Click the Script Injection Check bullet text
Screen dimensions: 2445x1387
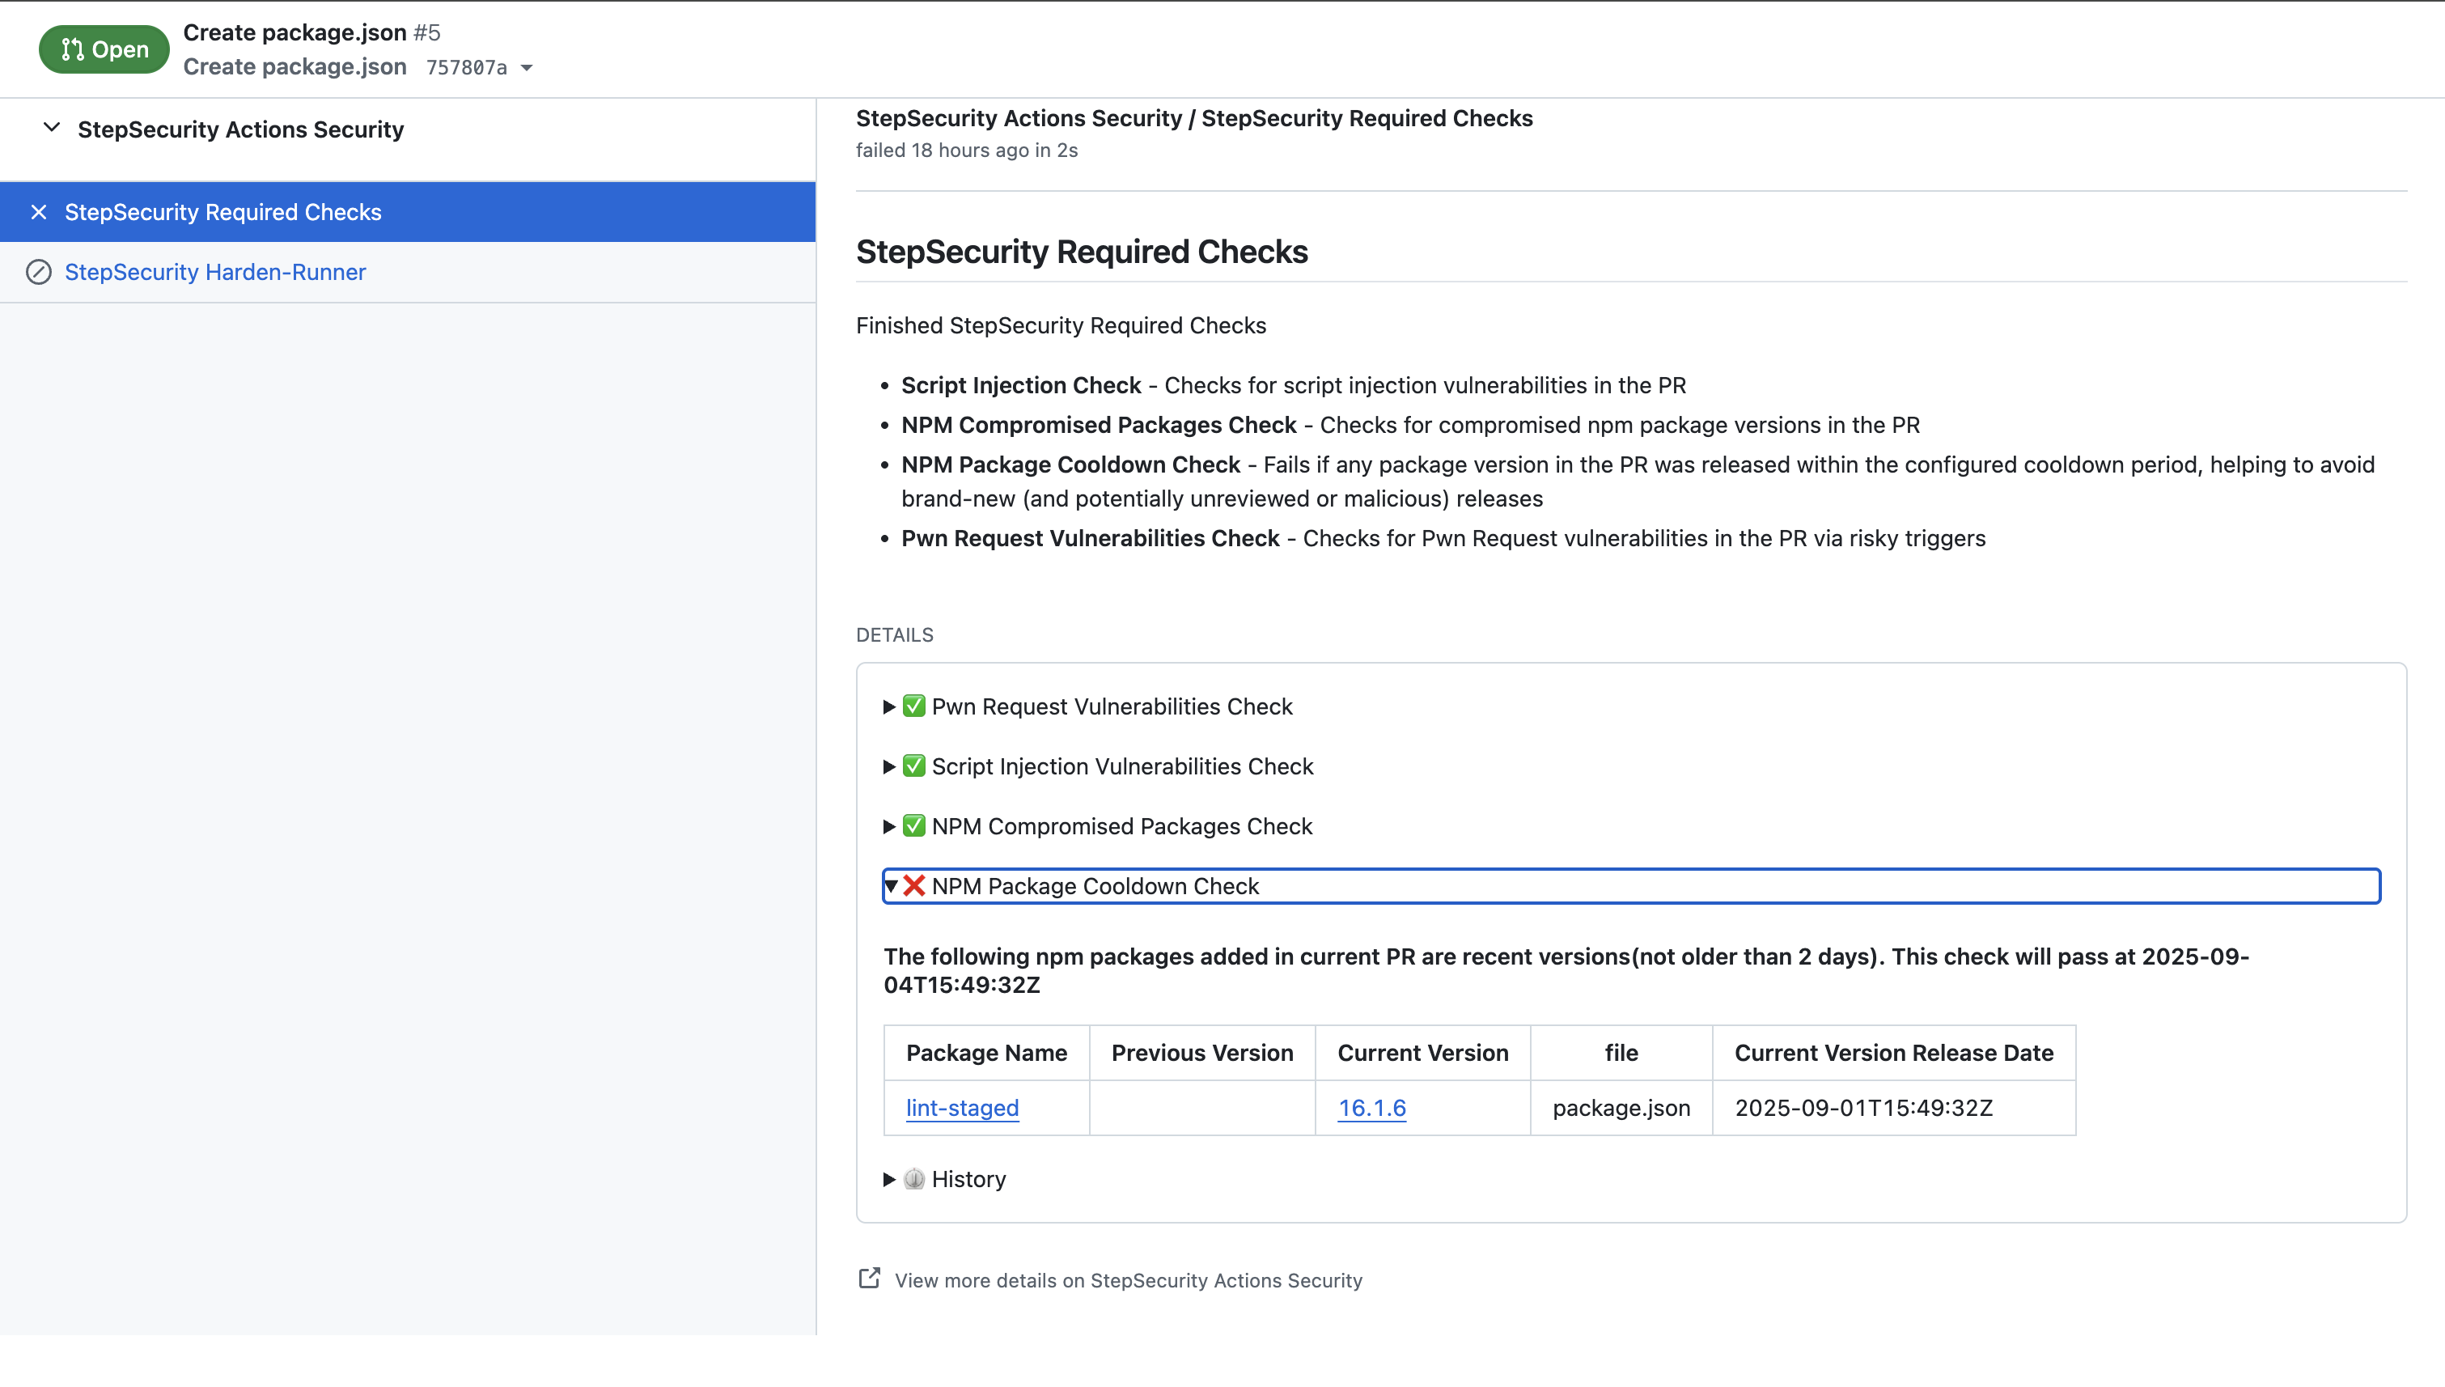[x=1294, y=385]
